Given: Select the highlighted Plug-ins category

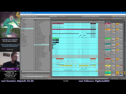Looking at the screenshot, I should point(27,28).
